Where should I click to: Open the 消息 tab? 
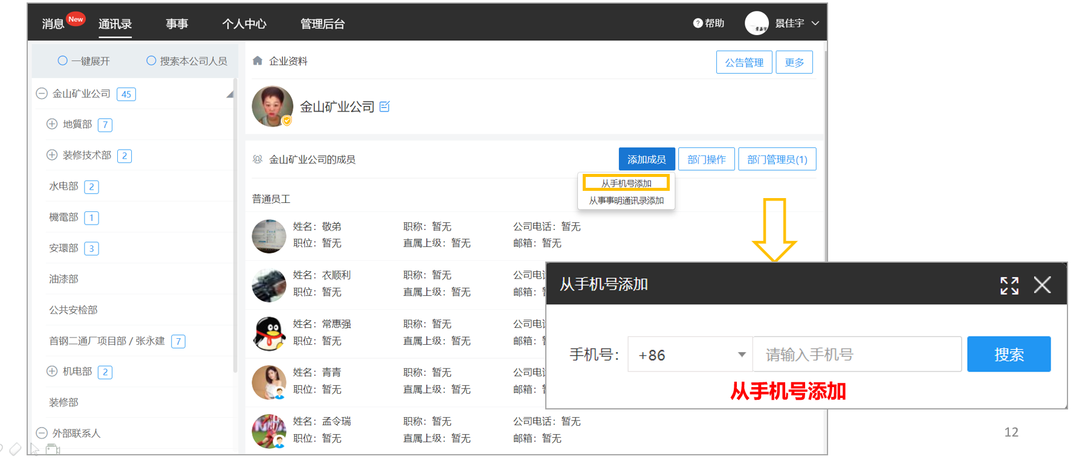pos(53,24)
